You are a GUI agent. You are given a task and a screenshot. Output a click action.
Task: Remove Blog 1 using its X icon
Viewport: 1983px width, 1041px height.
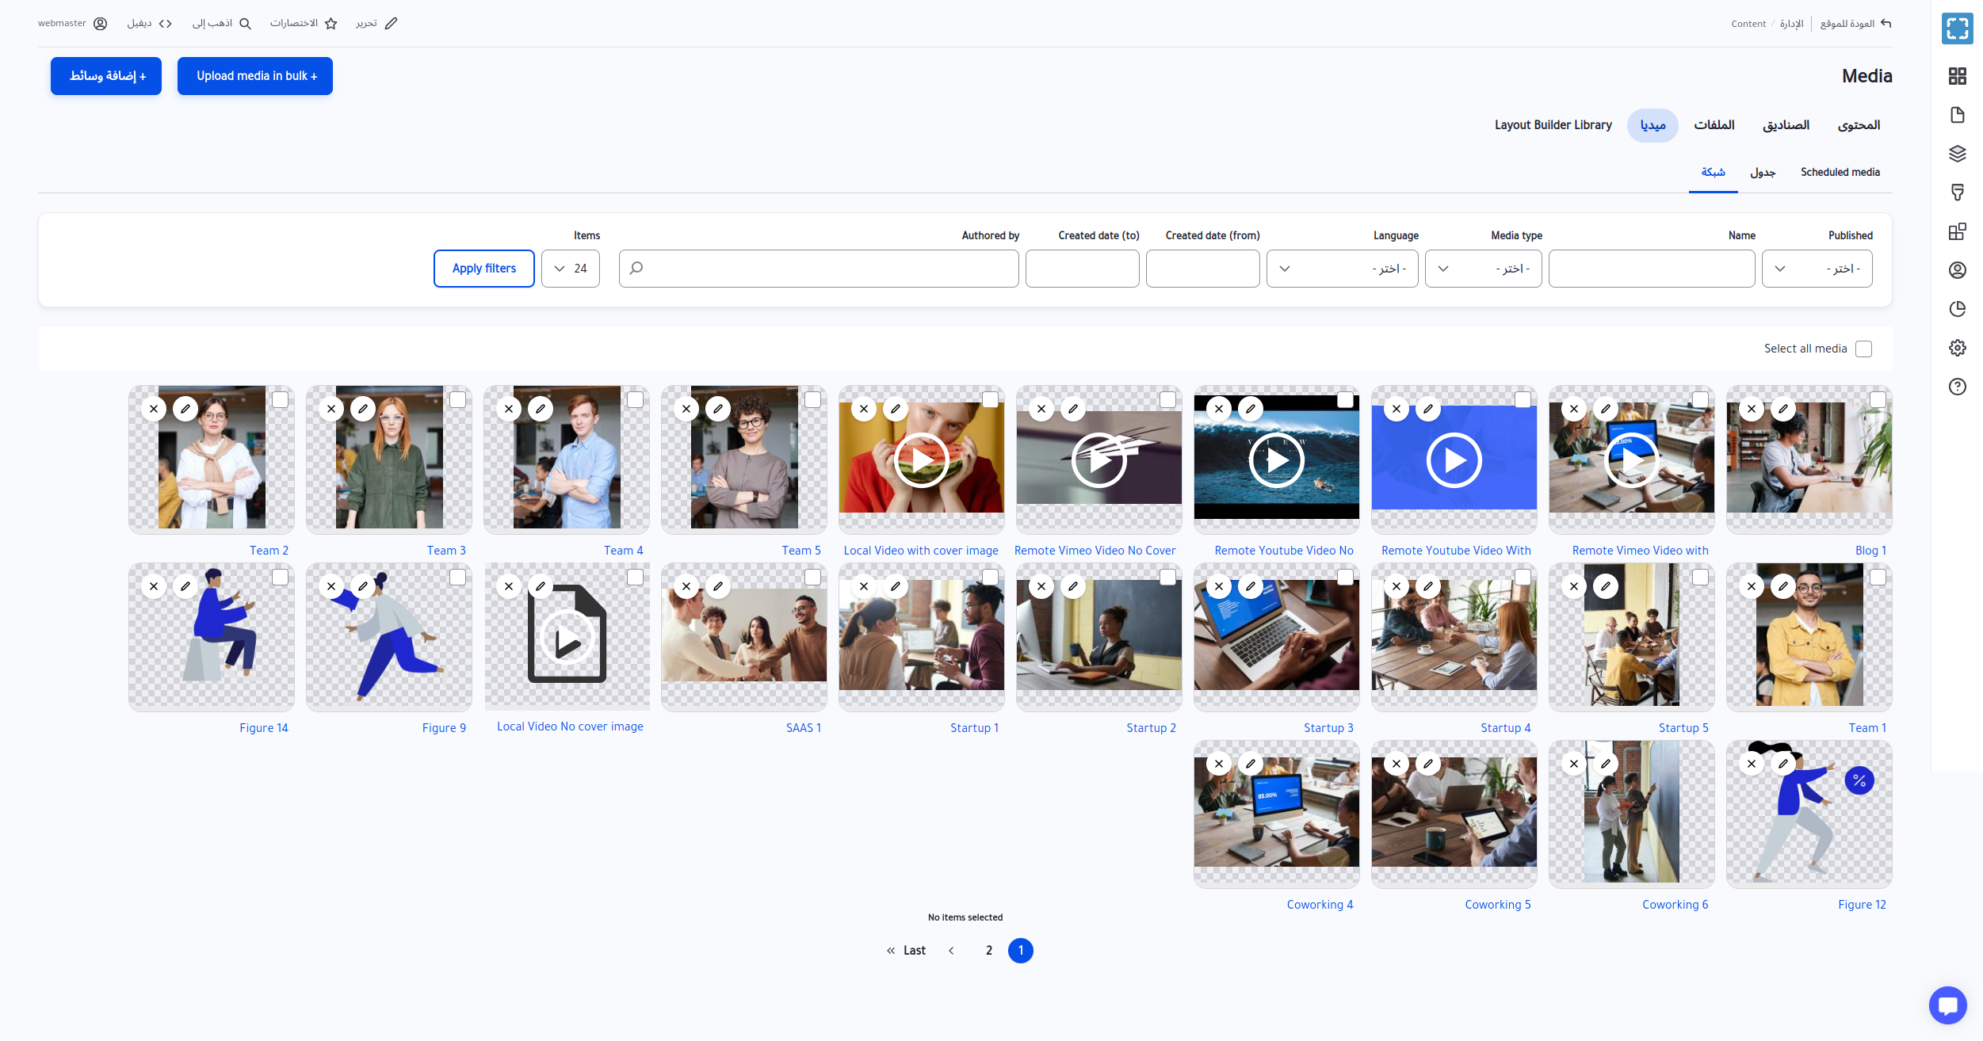[x=1752, y=409]
